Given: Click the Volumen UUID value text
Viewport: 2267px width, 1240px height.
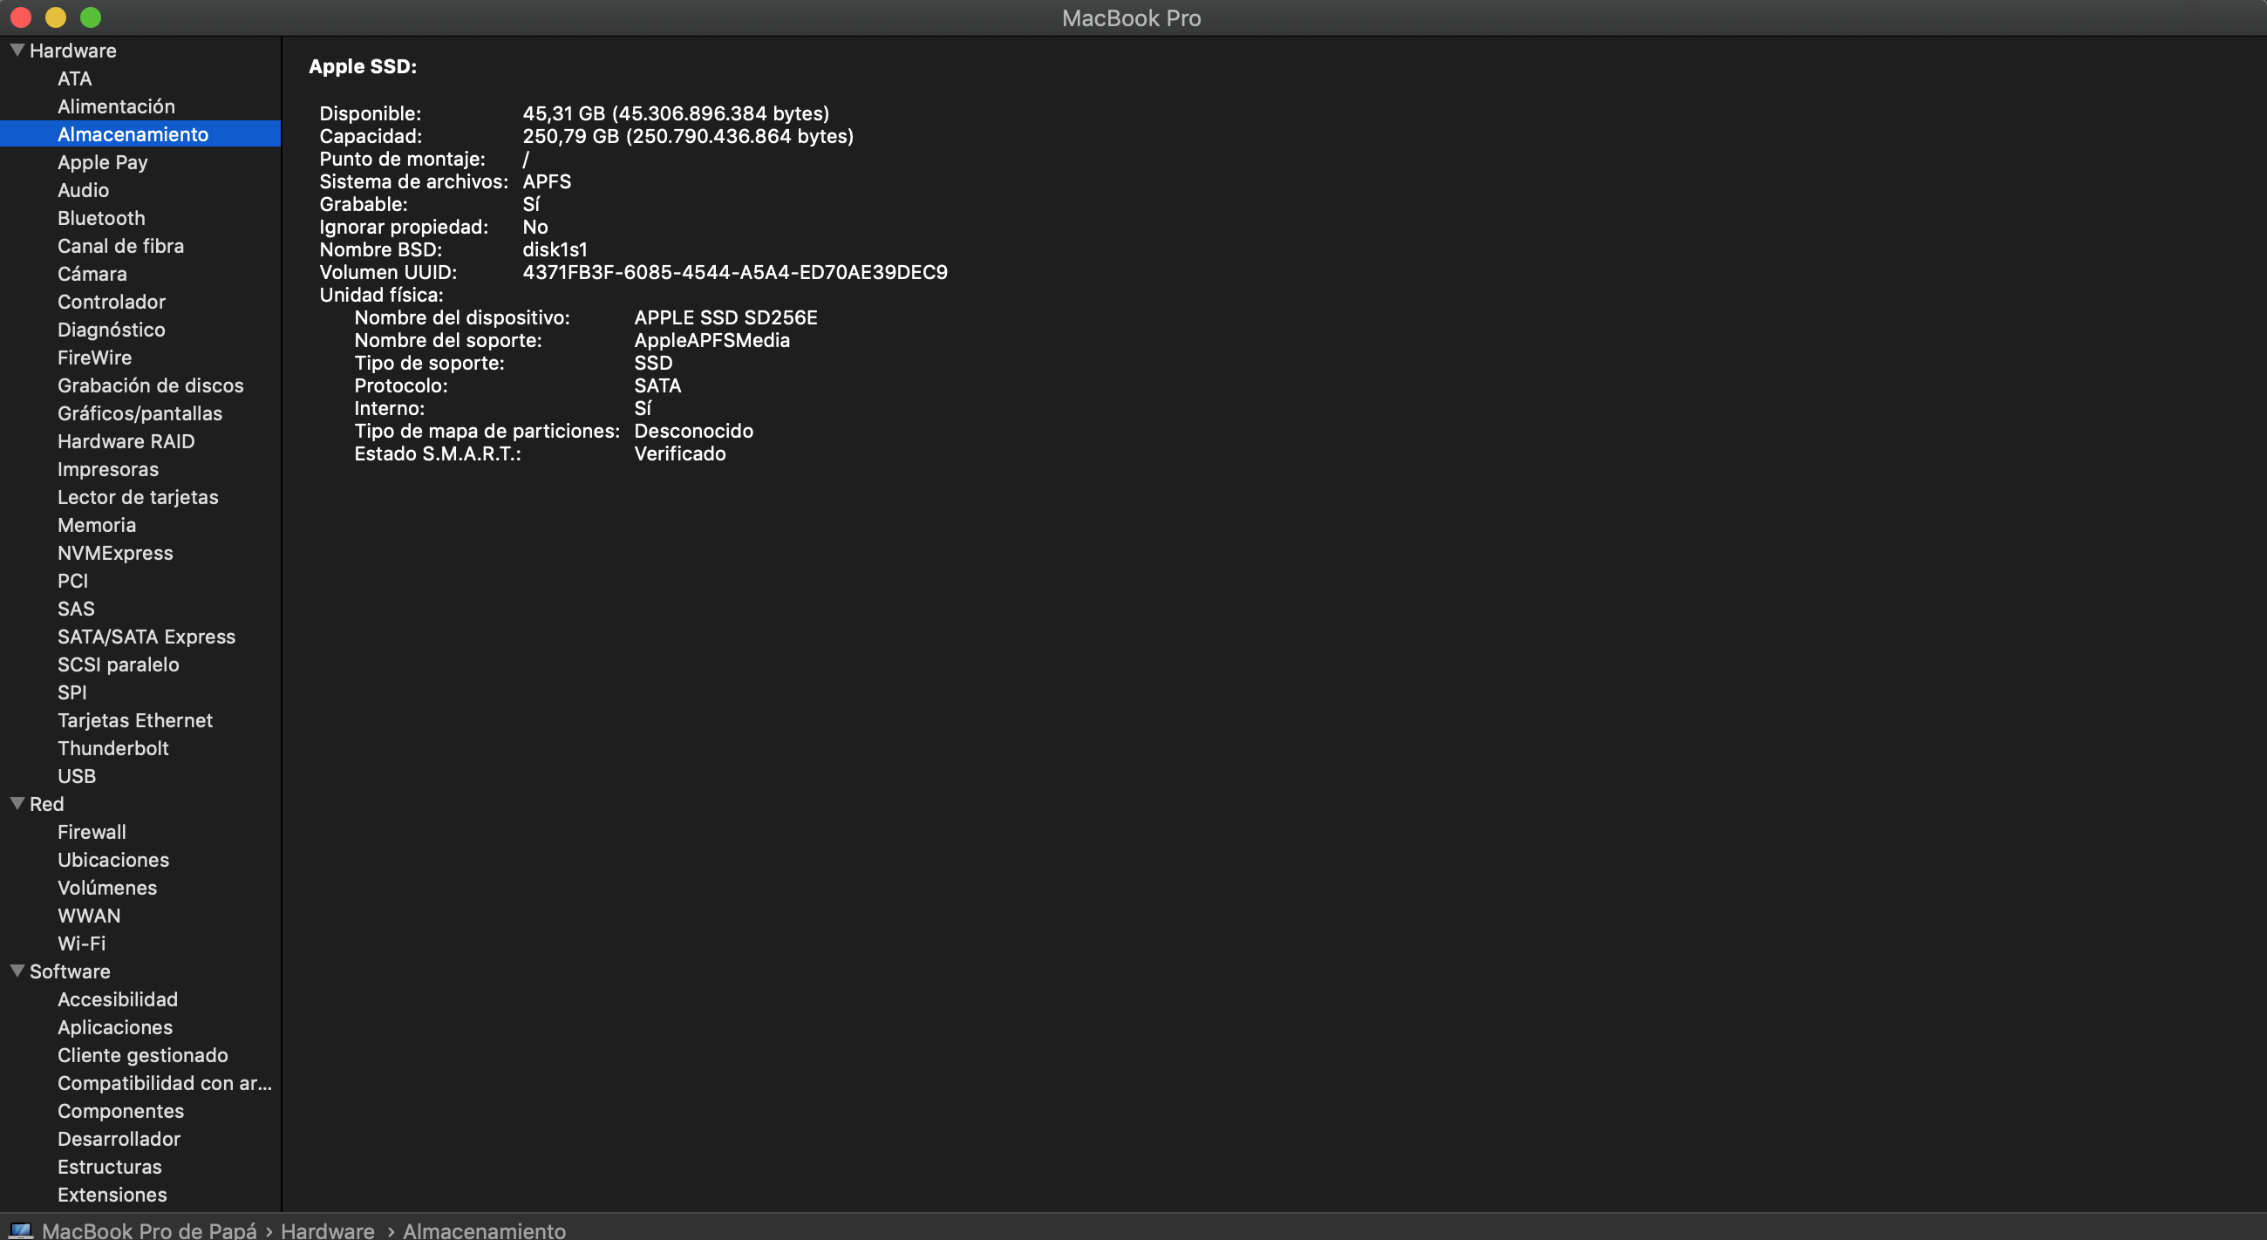Looking at the screenshot, I should tap(735, 273).
